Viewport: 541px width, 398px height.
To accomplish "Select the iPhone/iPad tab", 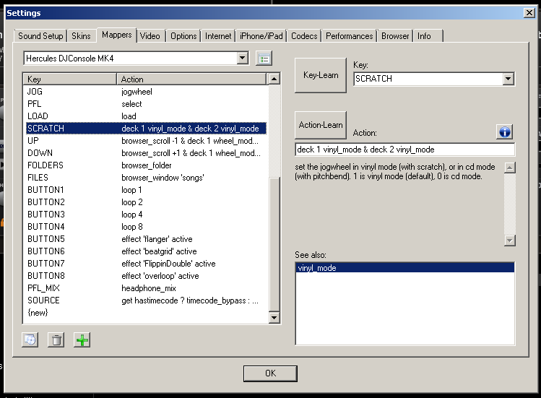I will (x=261, y=36).
